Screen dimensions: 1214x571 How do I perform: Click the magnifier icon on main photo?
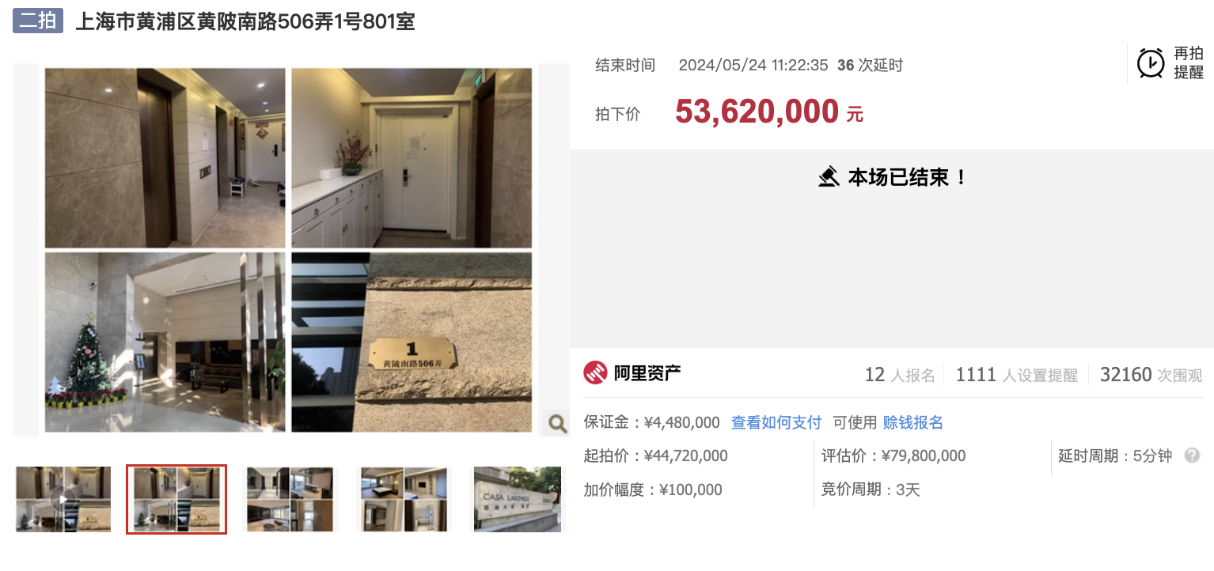(x=557, y=424)
